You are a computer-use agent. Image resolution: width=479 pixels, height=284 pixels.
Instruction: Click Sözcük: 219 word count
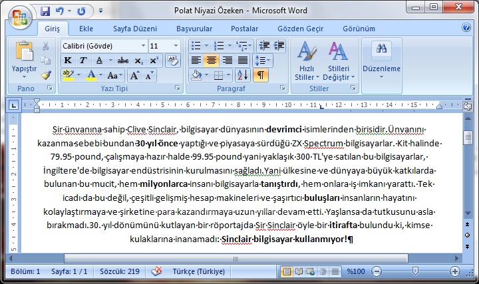pos(120,271)
